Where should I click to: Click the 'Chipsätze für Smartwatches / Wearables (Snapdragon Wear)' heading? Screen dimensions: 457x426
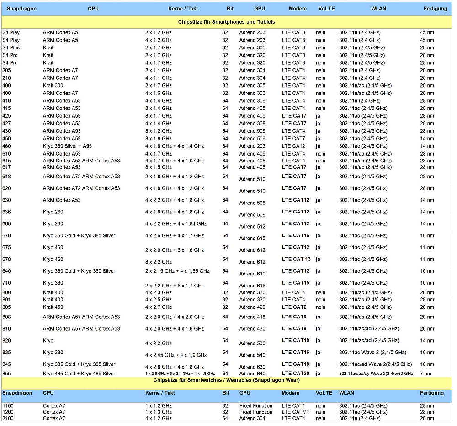[227, 380]
